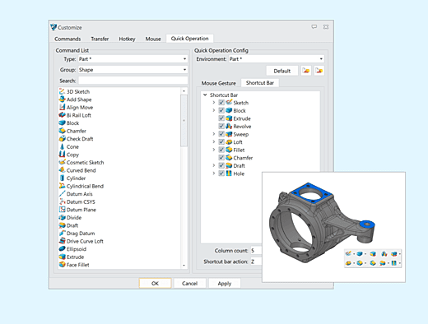This screenshot has width=428, height=324.
Task: Select the Extrude row in command list
Action: pyautogui.click(x=119, y=257)
